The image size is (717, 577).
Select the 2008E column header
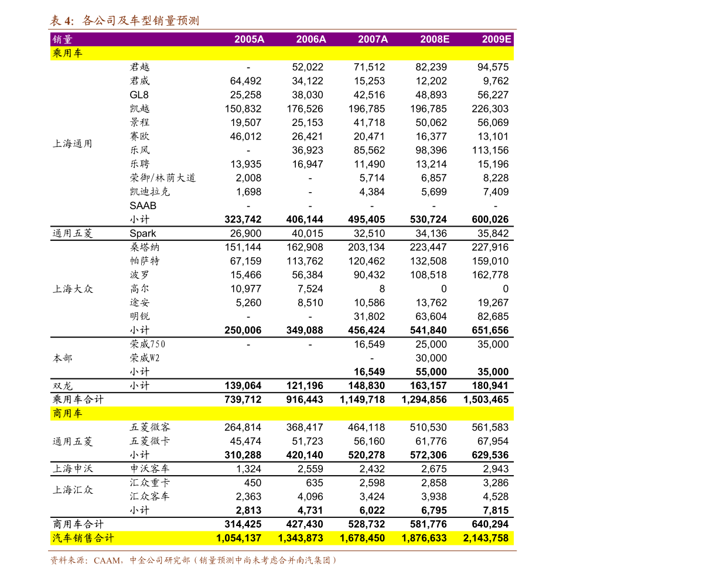coord(435,39)
